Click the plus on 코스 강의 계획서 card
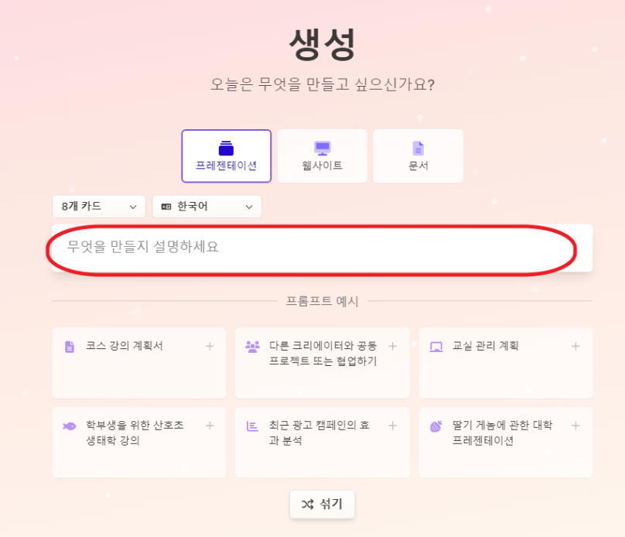This screenshot has height=537, width=625. [x=209, y=347]
